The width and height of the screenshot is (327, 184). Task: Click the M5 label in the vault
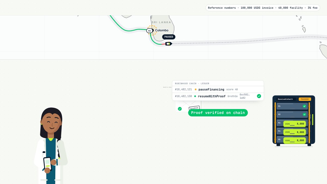279,140
